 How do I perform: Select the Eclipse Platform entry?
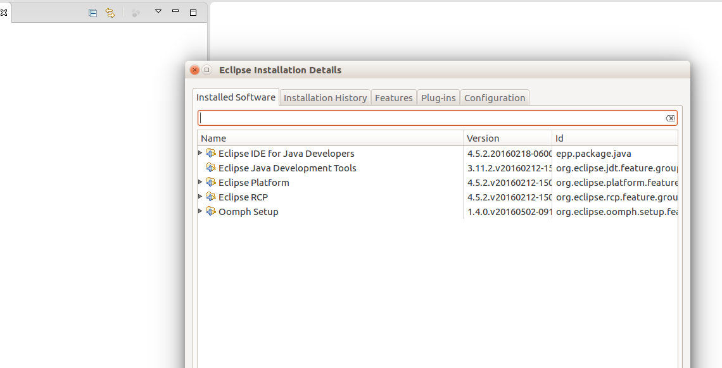[254, 183]
